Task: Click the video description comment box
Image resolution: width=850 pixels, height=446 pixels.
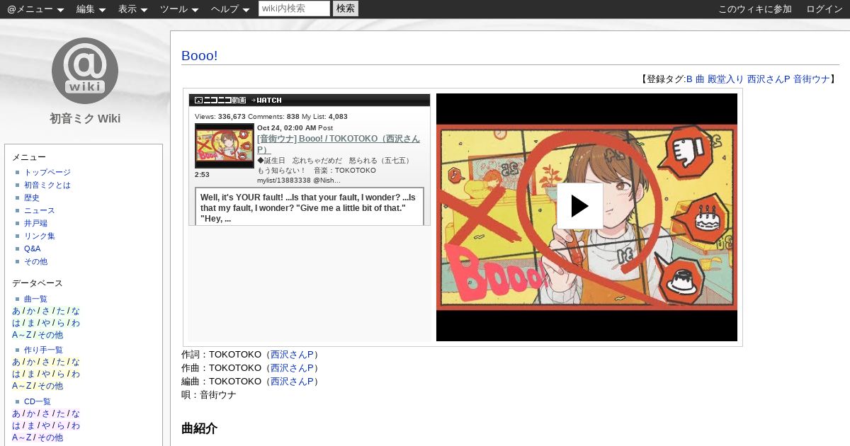Action: [x=310, y=206]
